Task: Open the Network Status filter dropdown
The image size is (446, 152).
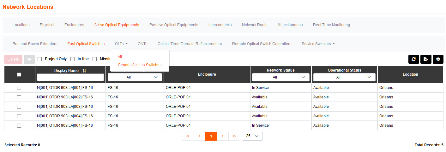Action: (280, 77)
